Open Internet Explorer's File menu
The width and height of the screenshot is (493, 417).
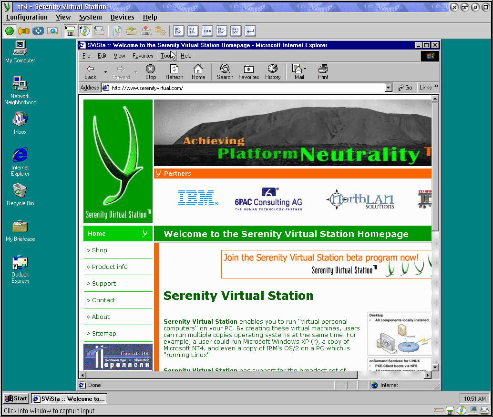click(x=86, y=56)
